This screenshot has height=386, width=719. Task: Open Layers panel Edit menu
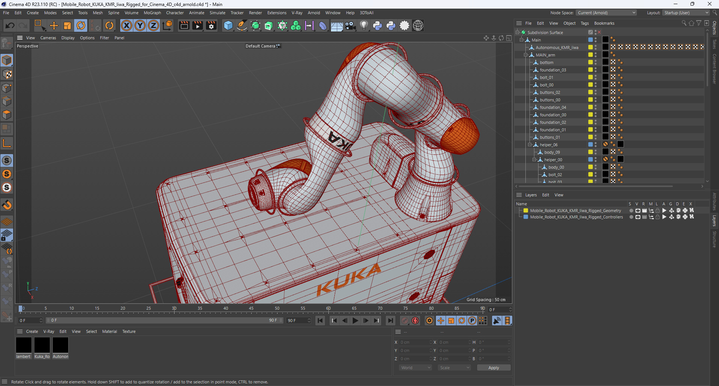pos(546,195)
